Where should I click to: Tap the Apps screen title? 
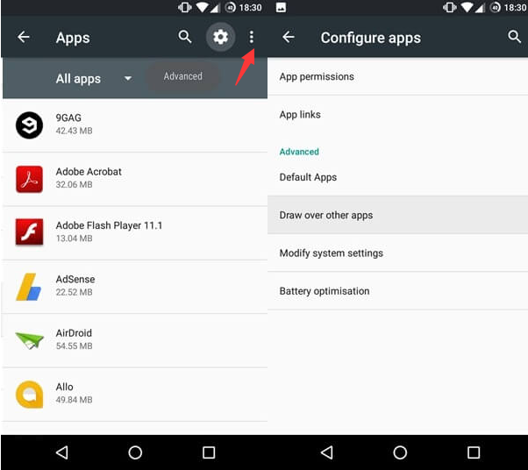(x=73, y=38)
